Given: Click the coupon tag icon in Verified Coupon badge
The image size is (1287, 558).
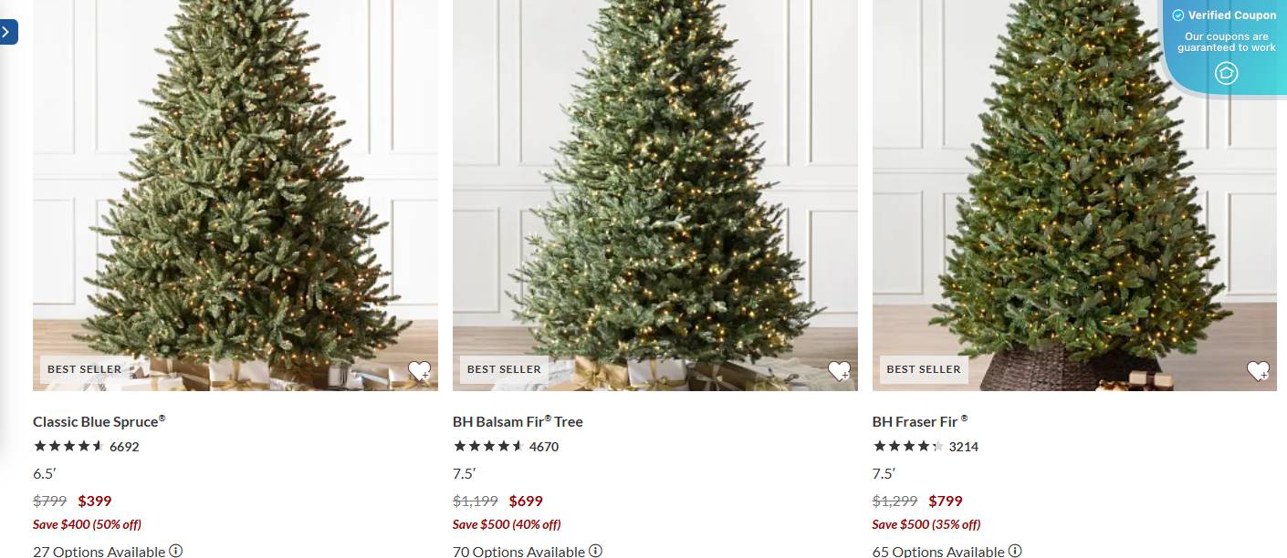Looking at the screenshot, I should point(1227,73).
